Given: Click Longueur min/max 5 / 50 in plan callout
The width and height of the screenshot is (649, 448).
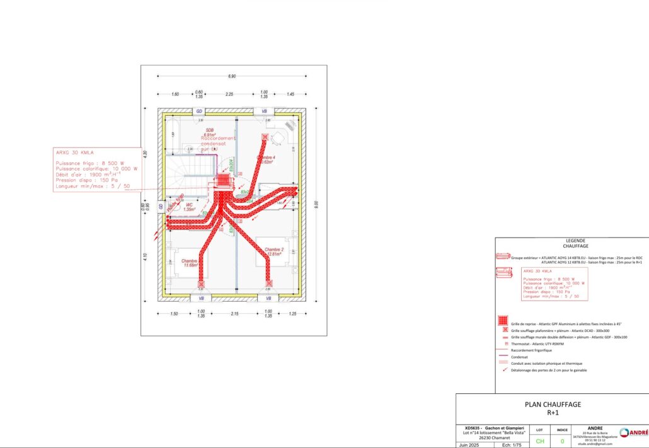Looking at the screenshot, I should [x=93, y=187].
